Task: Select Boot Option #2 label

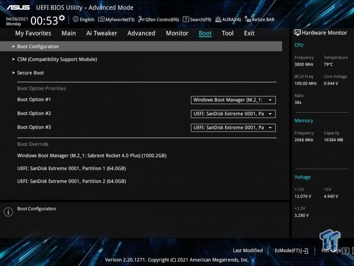Action: pyautogui.click(x=34, y=113)
